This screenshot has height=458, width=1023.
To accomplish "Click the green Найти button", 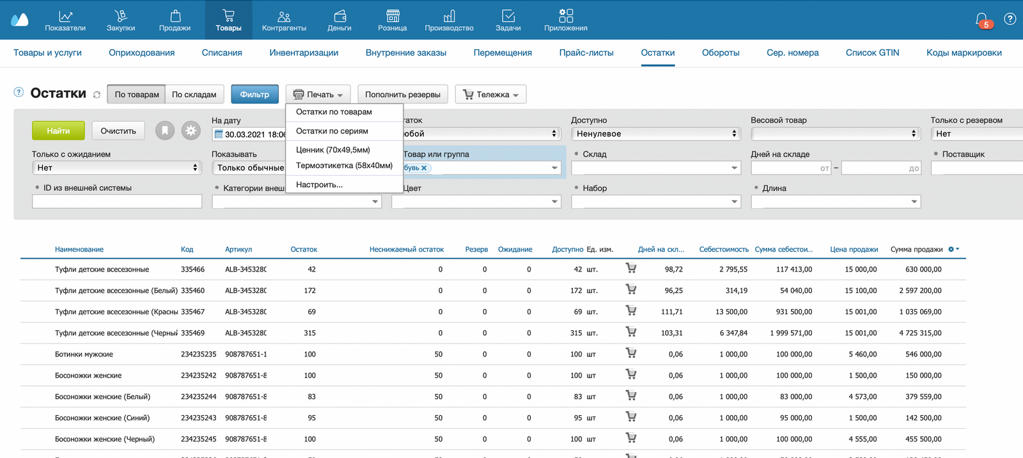I will [x=58, y=131].
